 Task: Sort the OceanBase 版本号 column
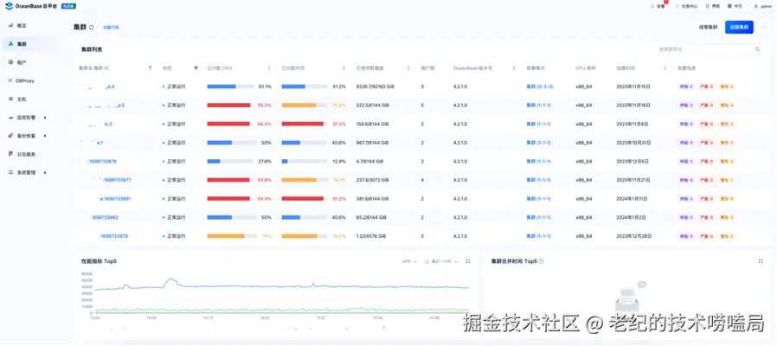pos(516,68)
